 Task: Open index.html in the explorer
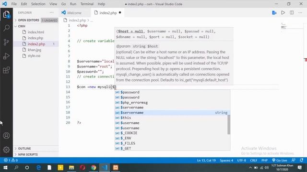[x=36, y=32]
